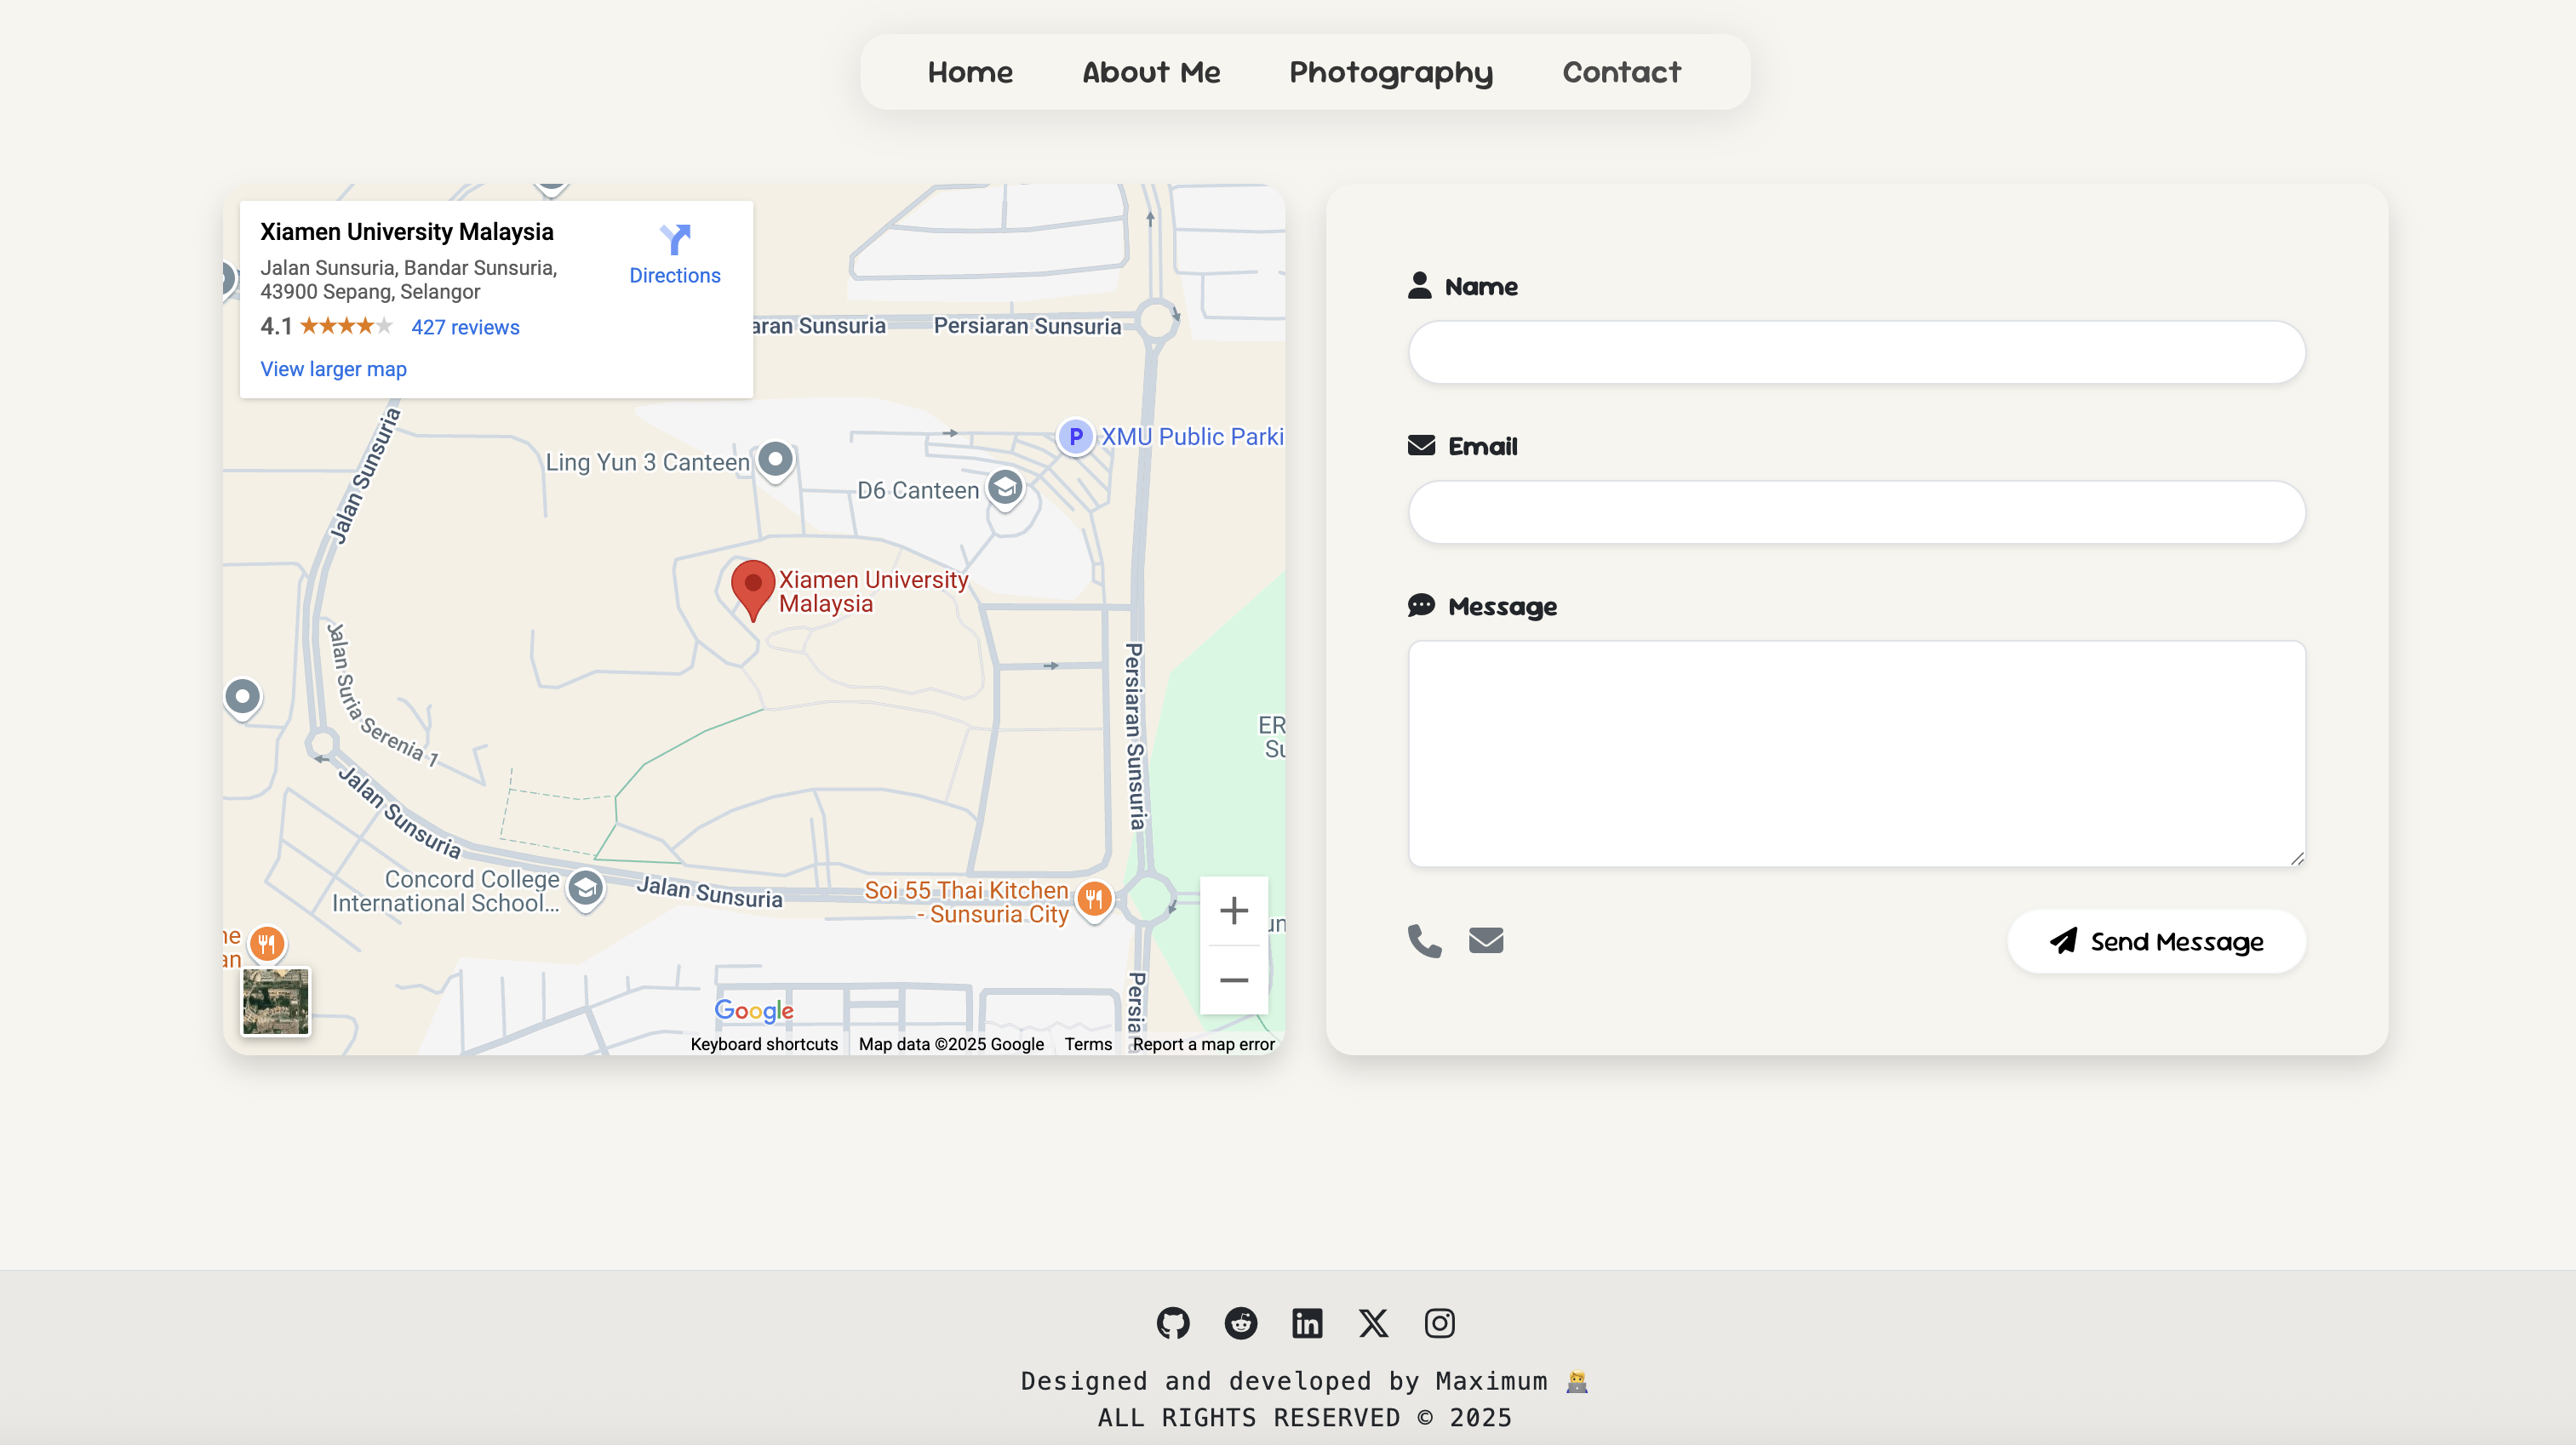Open the Contact nav item
Image resolution: width=2576 pixels, height=1445 pixels.
(x=1622, y=72)
